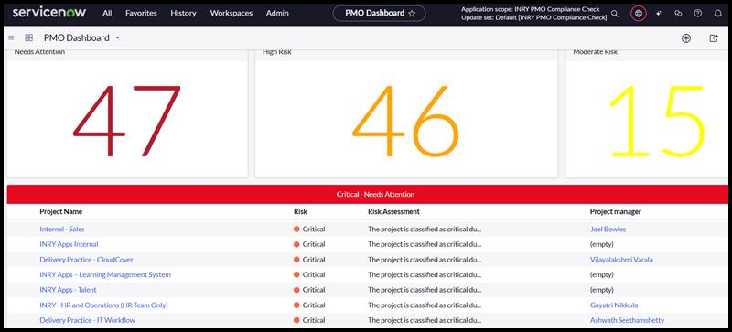Open the INRY Apps - Talent project

(x=68, y=290)
